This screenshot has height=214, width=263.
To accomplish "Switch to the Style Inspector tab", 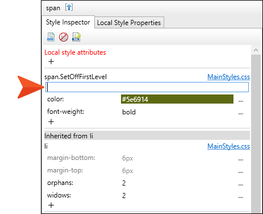I will [x=68, y=22].
